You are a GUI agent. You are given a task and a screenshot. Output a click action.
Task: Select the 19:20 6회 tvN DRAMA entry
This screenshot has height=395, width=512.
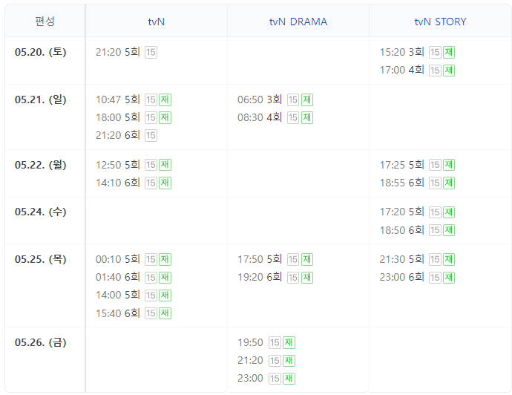click(x=260, y=277)
